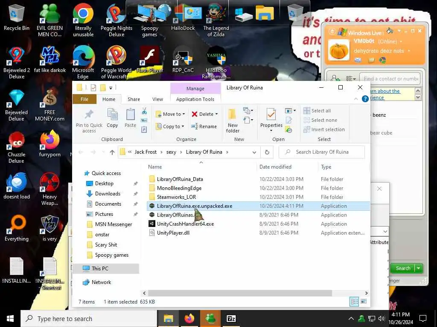Open 'fat like darkok' desktop icon
The image size is (437, 327).
(x=50, y=60)
